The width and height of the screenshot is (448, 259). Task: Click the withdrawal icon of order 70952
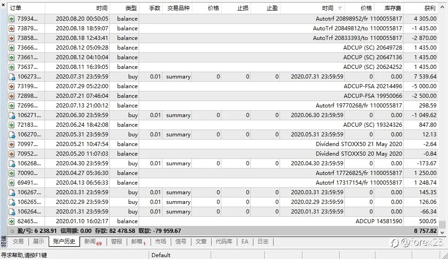point(11,154)
